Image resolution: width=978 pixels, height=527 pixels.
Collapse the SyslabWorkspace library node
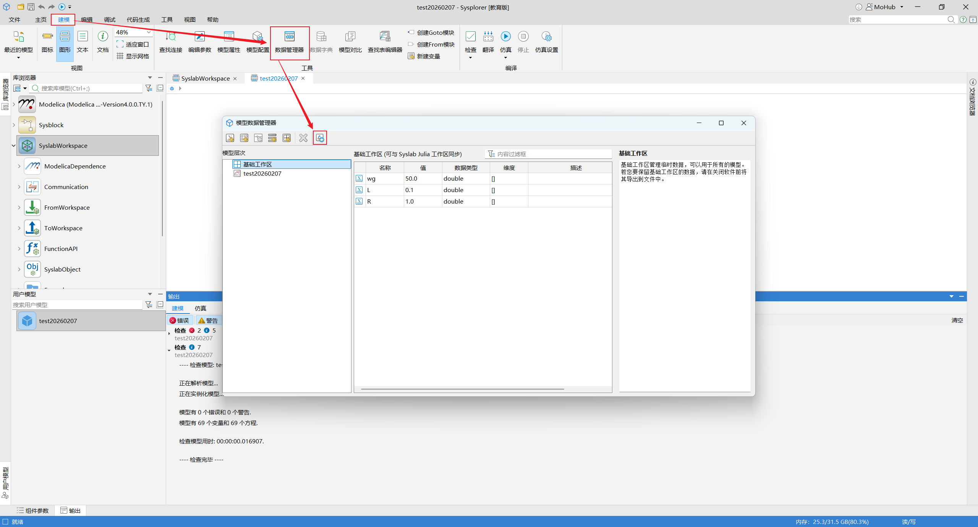[14, 145]
